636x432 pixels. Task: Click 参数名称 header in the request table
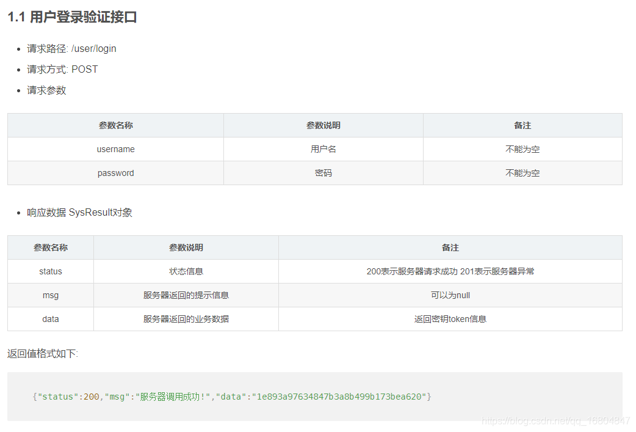[115, 125]
